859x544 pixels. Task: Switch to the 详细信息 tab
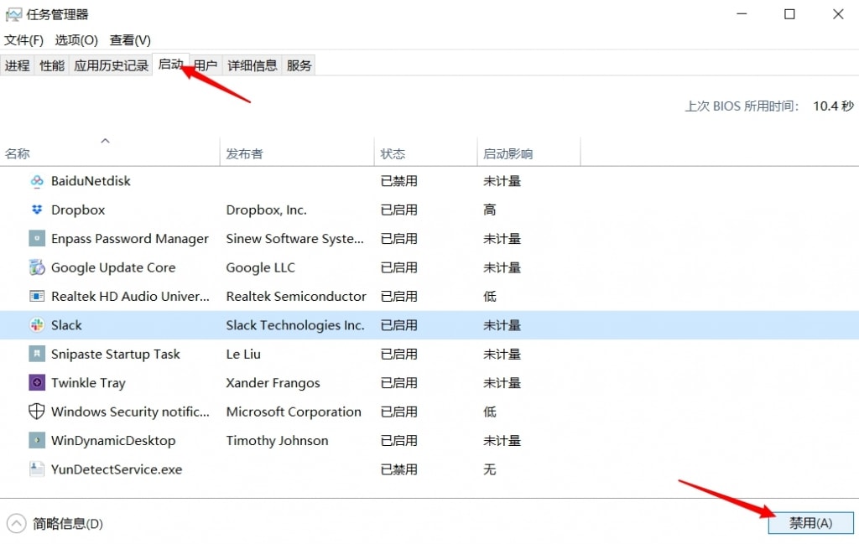pos(252,65)
